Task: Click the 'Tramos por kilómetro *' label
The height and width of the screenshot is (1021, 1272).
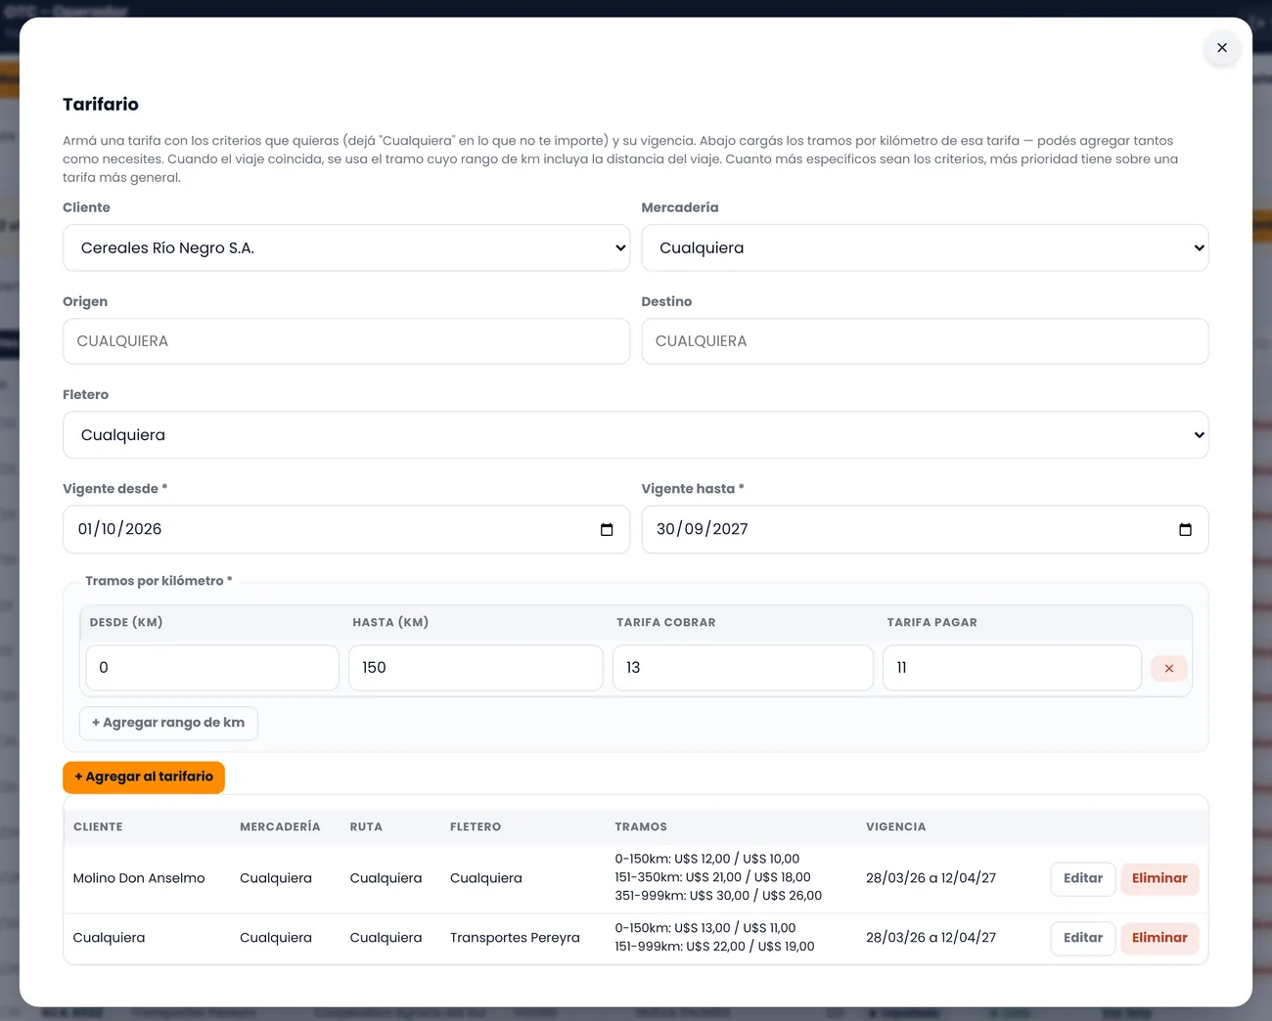Action: [x=159, y=581]
